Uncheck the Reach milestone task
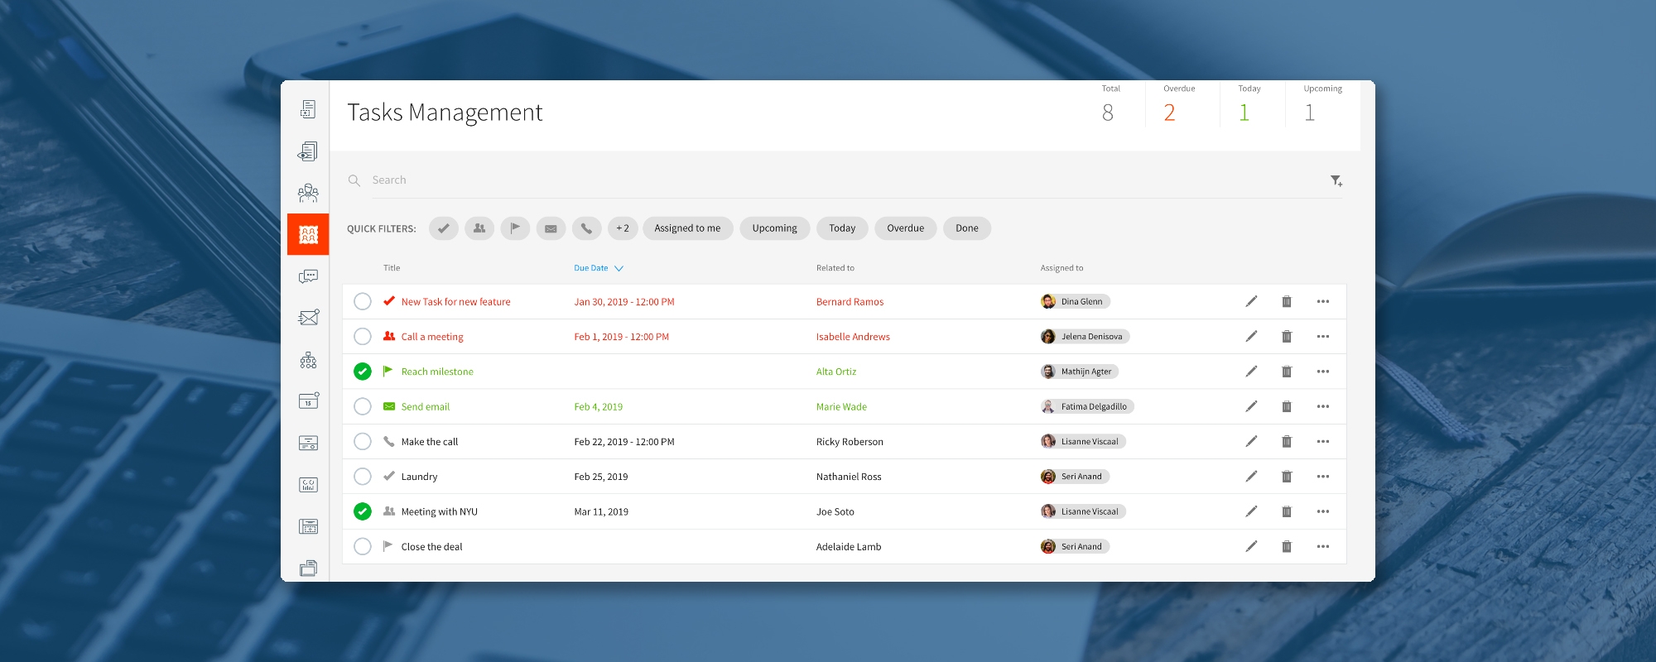1656x662 pixels. click(363, 372)
